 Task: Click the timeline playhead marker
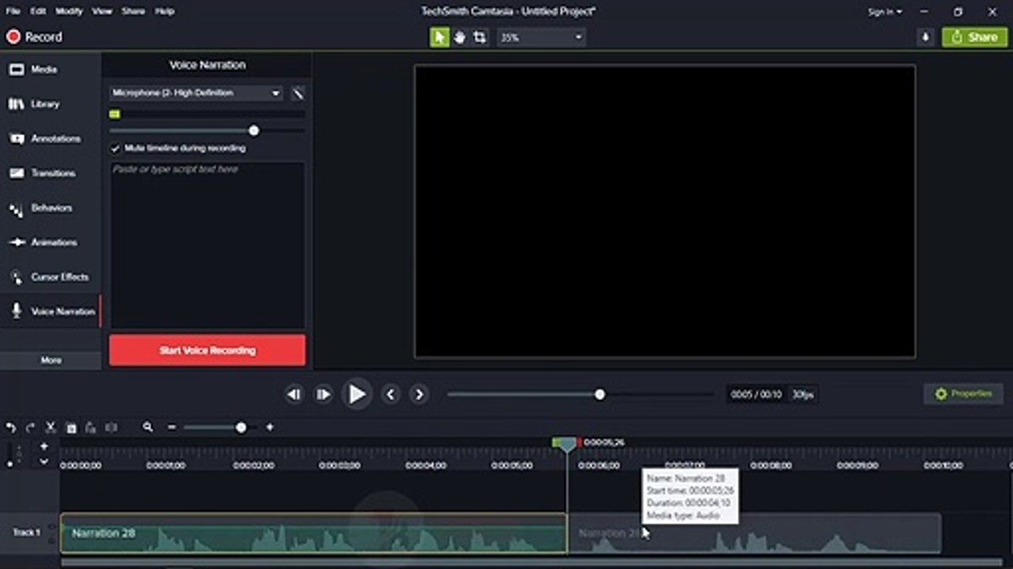point(567,444)
